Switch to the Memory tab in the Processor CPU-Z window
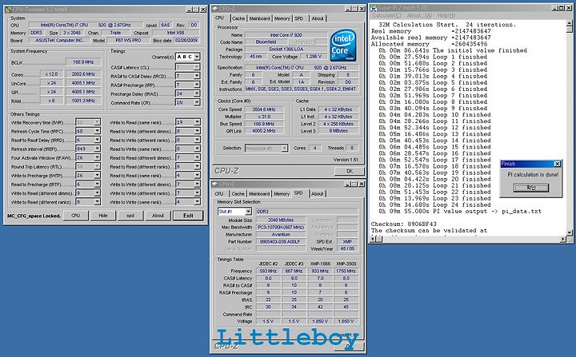This screenshot has height=357, width=576. click(x=282, y=18)
